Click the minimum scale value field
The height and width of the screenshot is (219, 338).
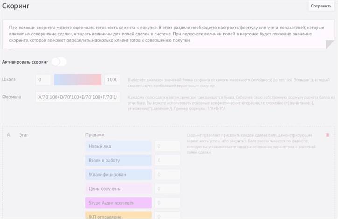(x=43, y=80)
